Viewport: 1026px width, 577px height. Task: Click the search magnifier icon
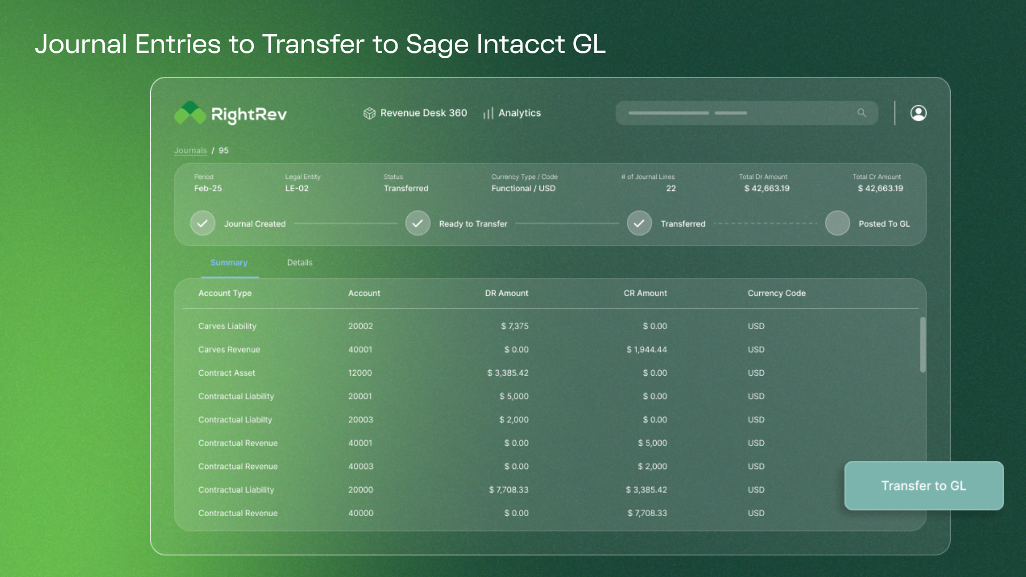pyautogui.click(x=861, y=113)
